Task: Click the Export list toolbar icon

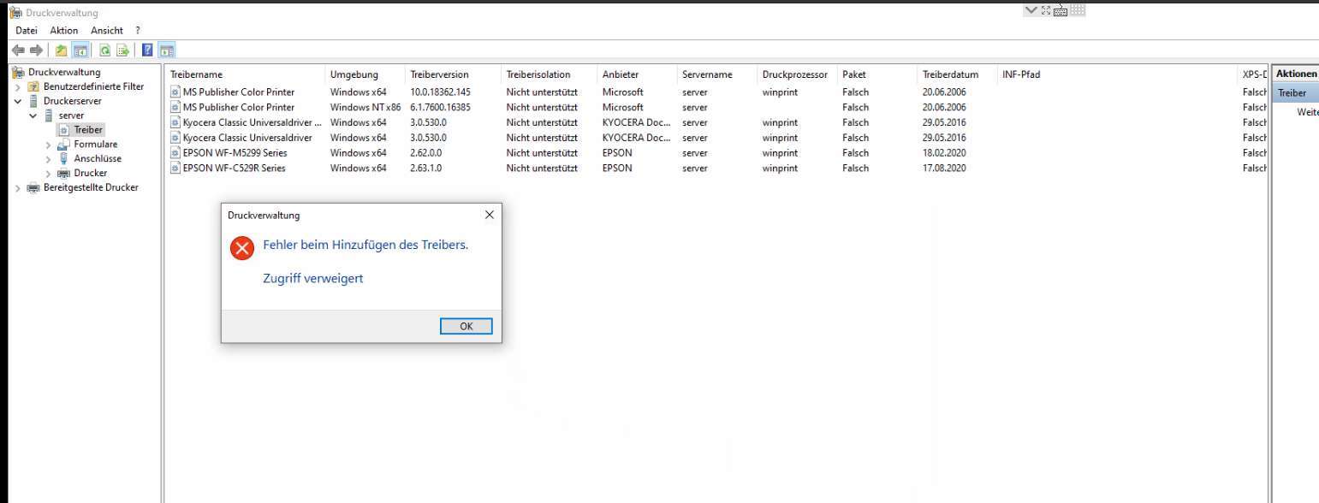Action: coord(123,50)
